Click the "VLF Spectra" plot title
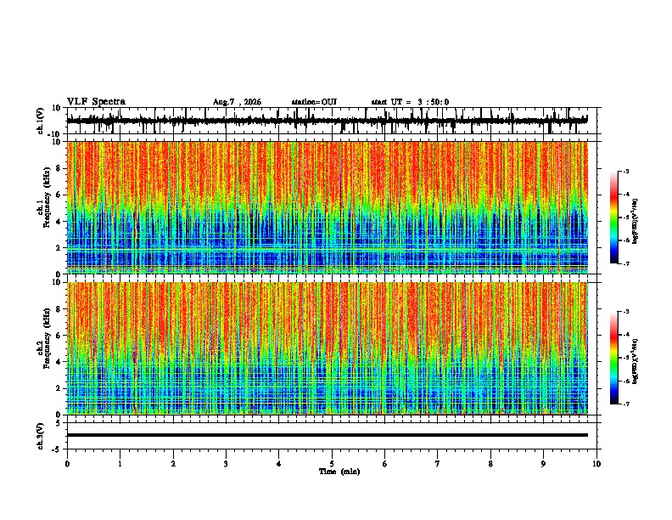The image size is (672, 520). (x=96, y=101)
